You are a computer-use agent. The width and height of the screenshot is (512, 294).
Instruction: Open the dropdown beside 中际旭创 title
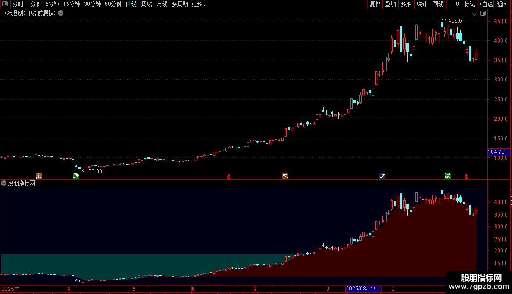tap(61, 14)
